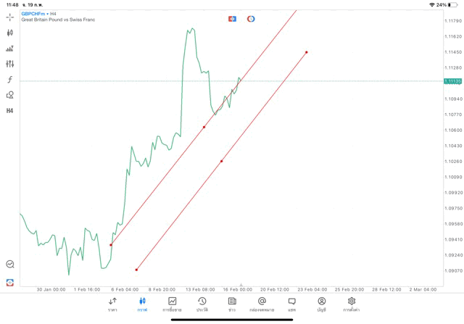
Task: Open the ราคา (Quotes) tab
Action: coord(112,304)
